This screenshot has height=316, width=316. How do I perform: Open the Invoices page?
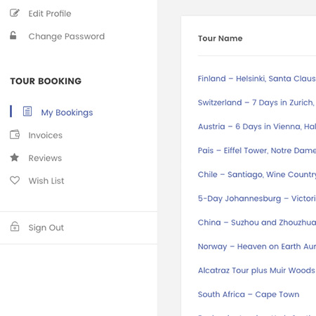point(46,136)
